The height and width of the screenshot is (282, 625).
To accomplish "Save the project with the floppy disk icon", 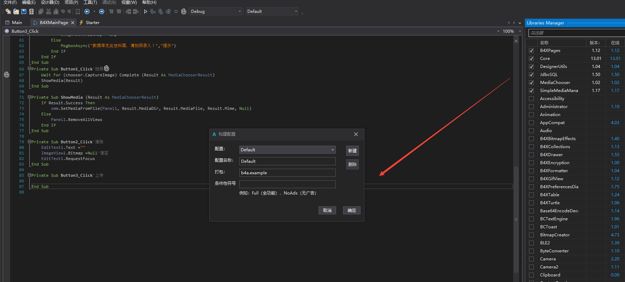I will (x=24, y=12).
